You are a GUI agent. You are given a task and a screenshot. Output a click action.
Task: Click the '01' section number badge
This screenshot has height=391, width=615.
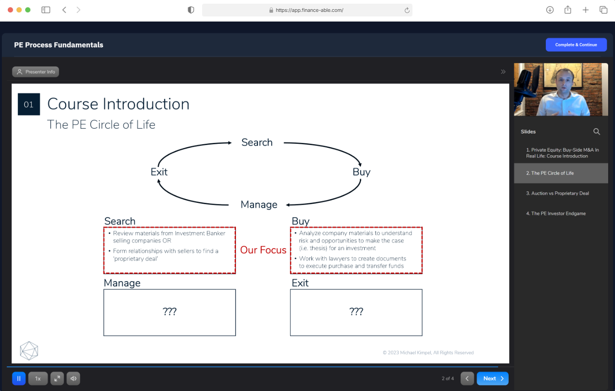click(x=29, y=104)
